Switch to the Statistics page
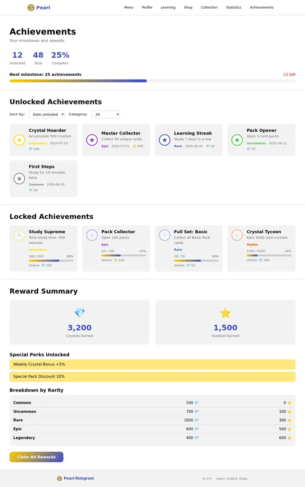305x487 pixels. (234, 8)
